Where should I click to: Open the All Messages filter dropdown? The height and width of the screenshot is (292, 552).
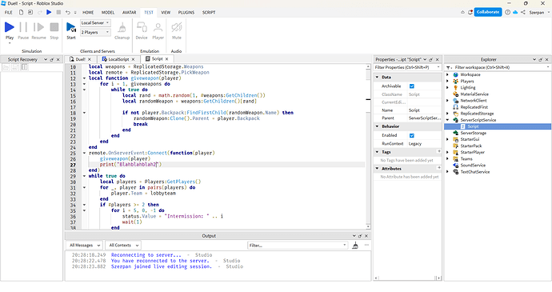pyautogui.click(x=84, y=246)
